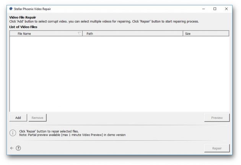
Task: Close the Stellar Phoenix Video Repair window
Action: [226, 9]
